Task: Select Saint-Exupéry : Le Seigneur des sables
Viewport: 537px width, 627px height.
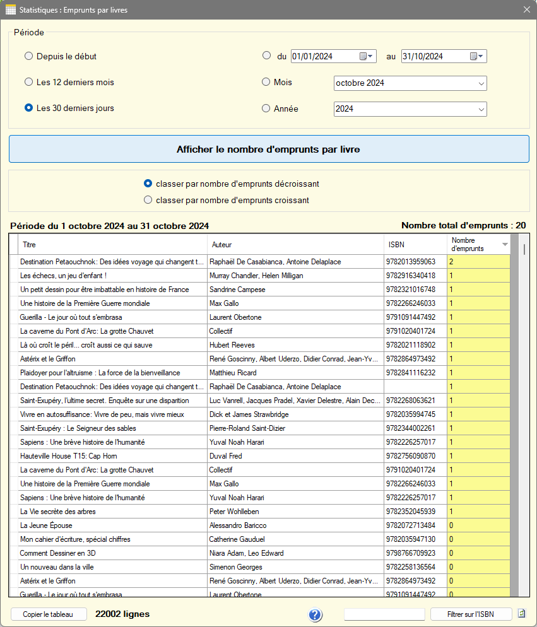Action: tap(112, 428)
